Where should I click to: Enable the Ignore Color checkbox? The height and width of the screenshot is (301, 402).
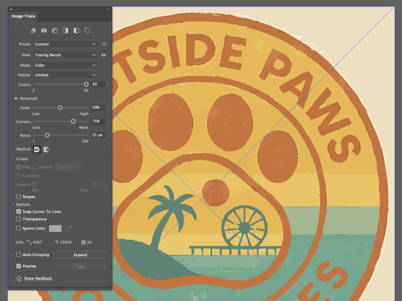point(19,228)
